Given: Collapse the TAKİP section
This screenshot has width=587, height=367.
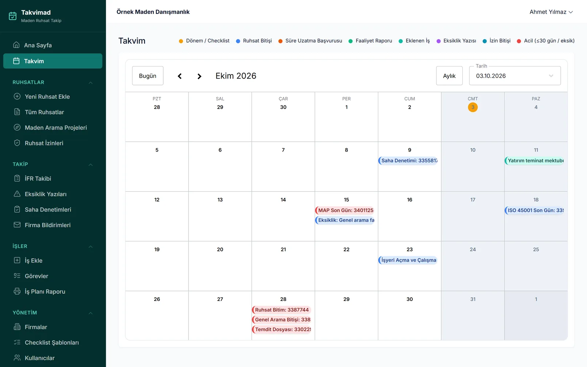Looking at the screenshot, I should (90, 164).
